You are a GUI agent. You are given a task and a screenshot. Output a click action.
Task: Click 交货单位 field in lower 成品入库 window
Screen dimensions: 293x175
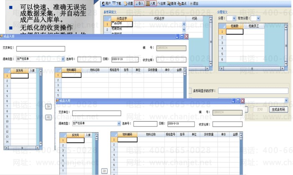pyautogui.click(x=97, y=113)
